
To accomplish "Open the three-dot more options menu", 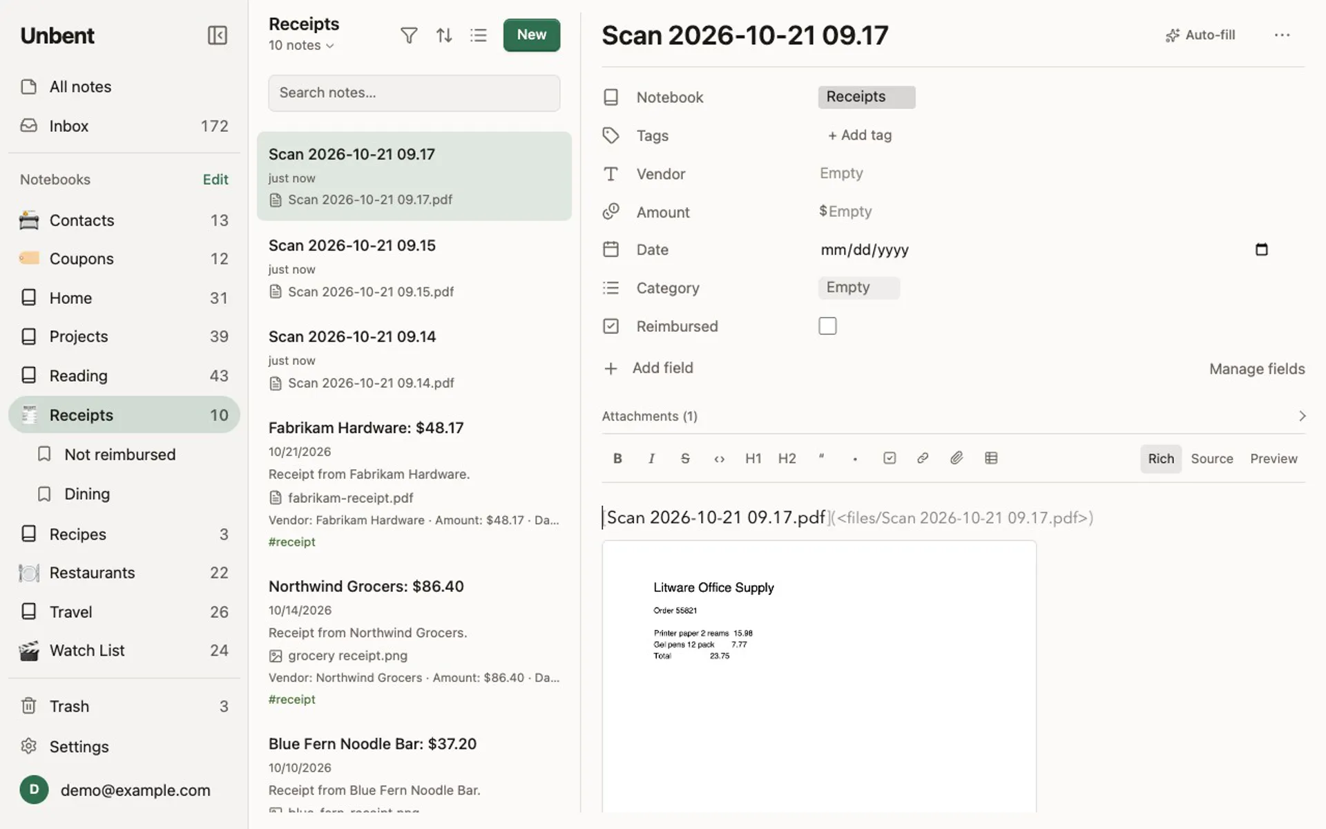I will click(1282, 35).
